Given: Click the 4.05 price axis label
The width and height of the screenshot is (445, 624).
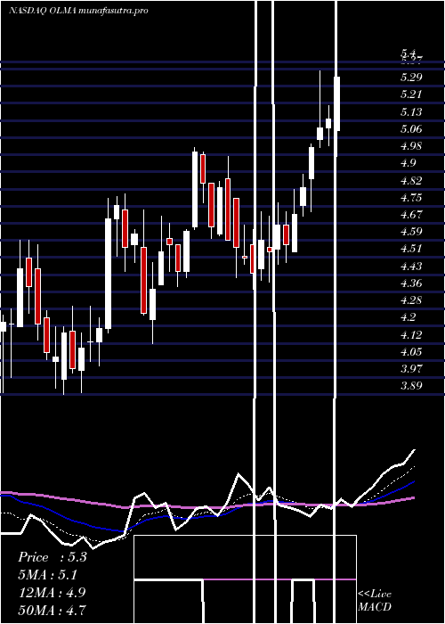Looking at the screenshot, I should [411, 352].
